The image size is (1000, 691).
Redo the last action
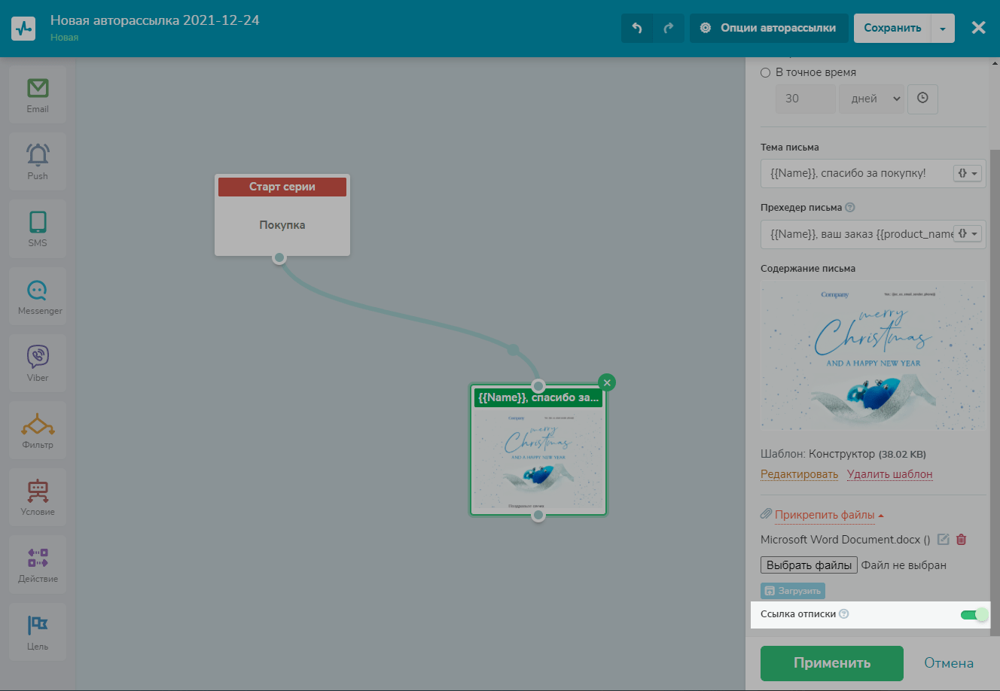[669, 28]
